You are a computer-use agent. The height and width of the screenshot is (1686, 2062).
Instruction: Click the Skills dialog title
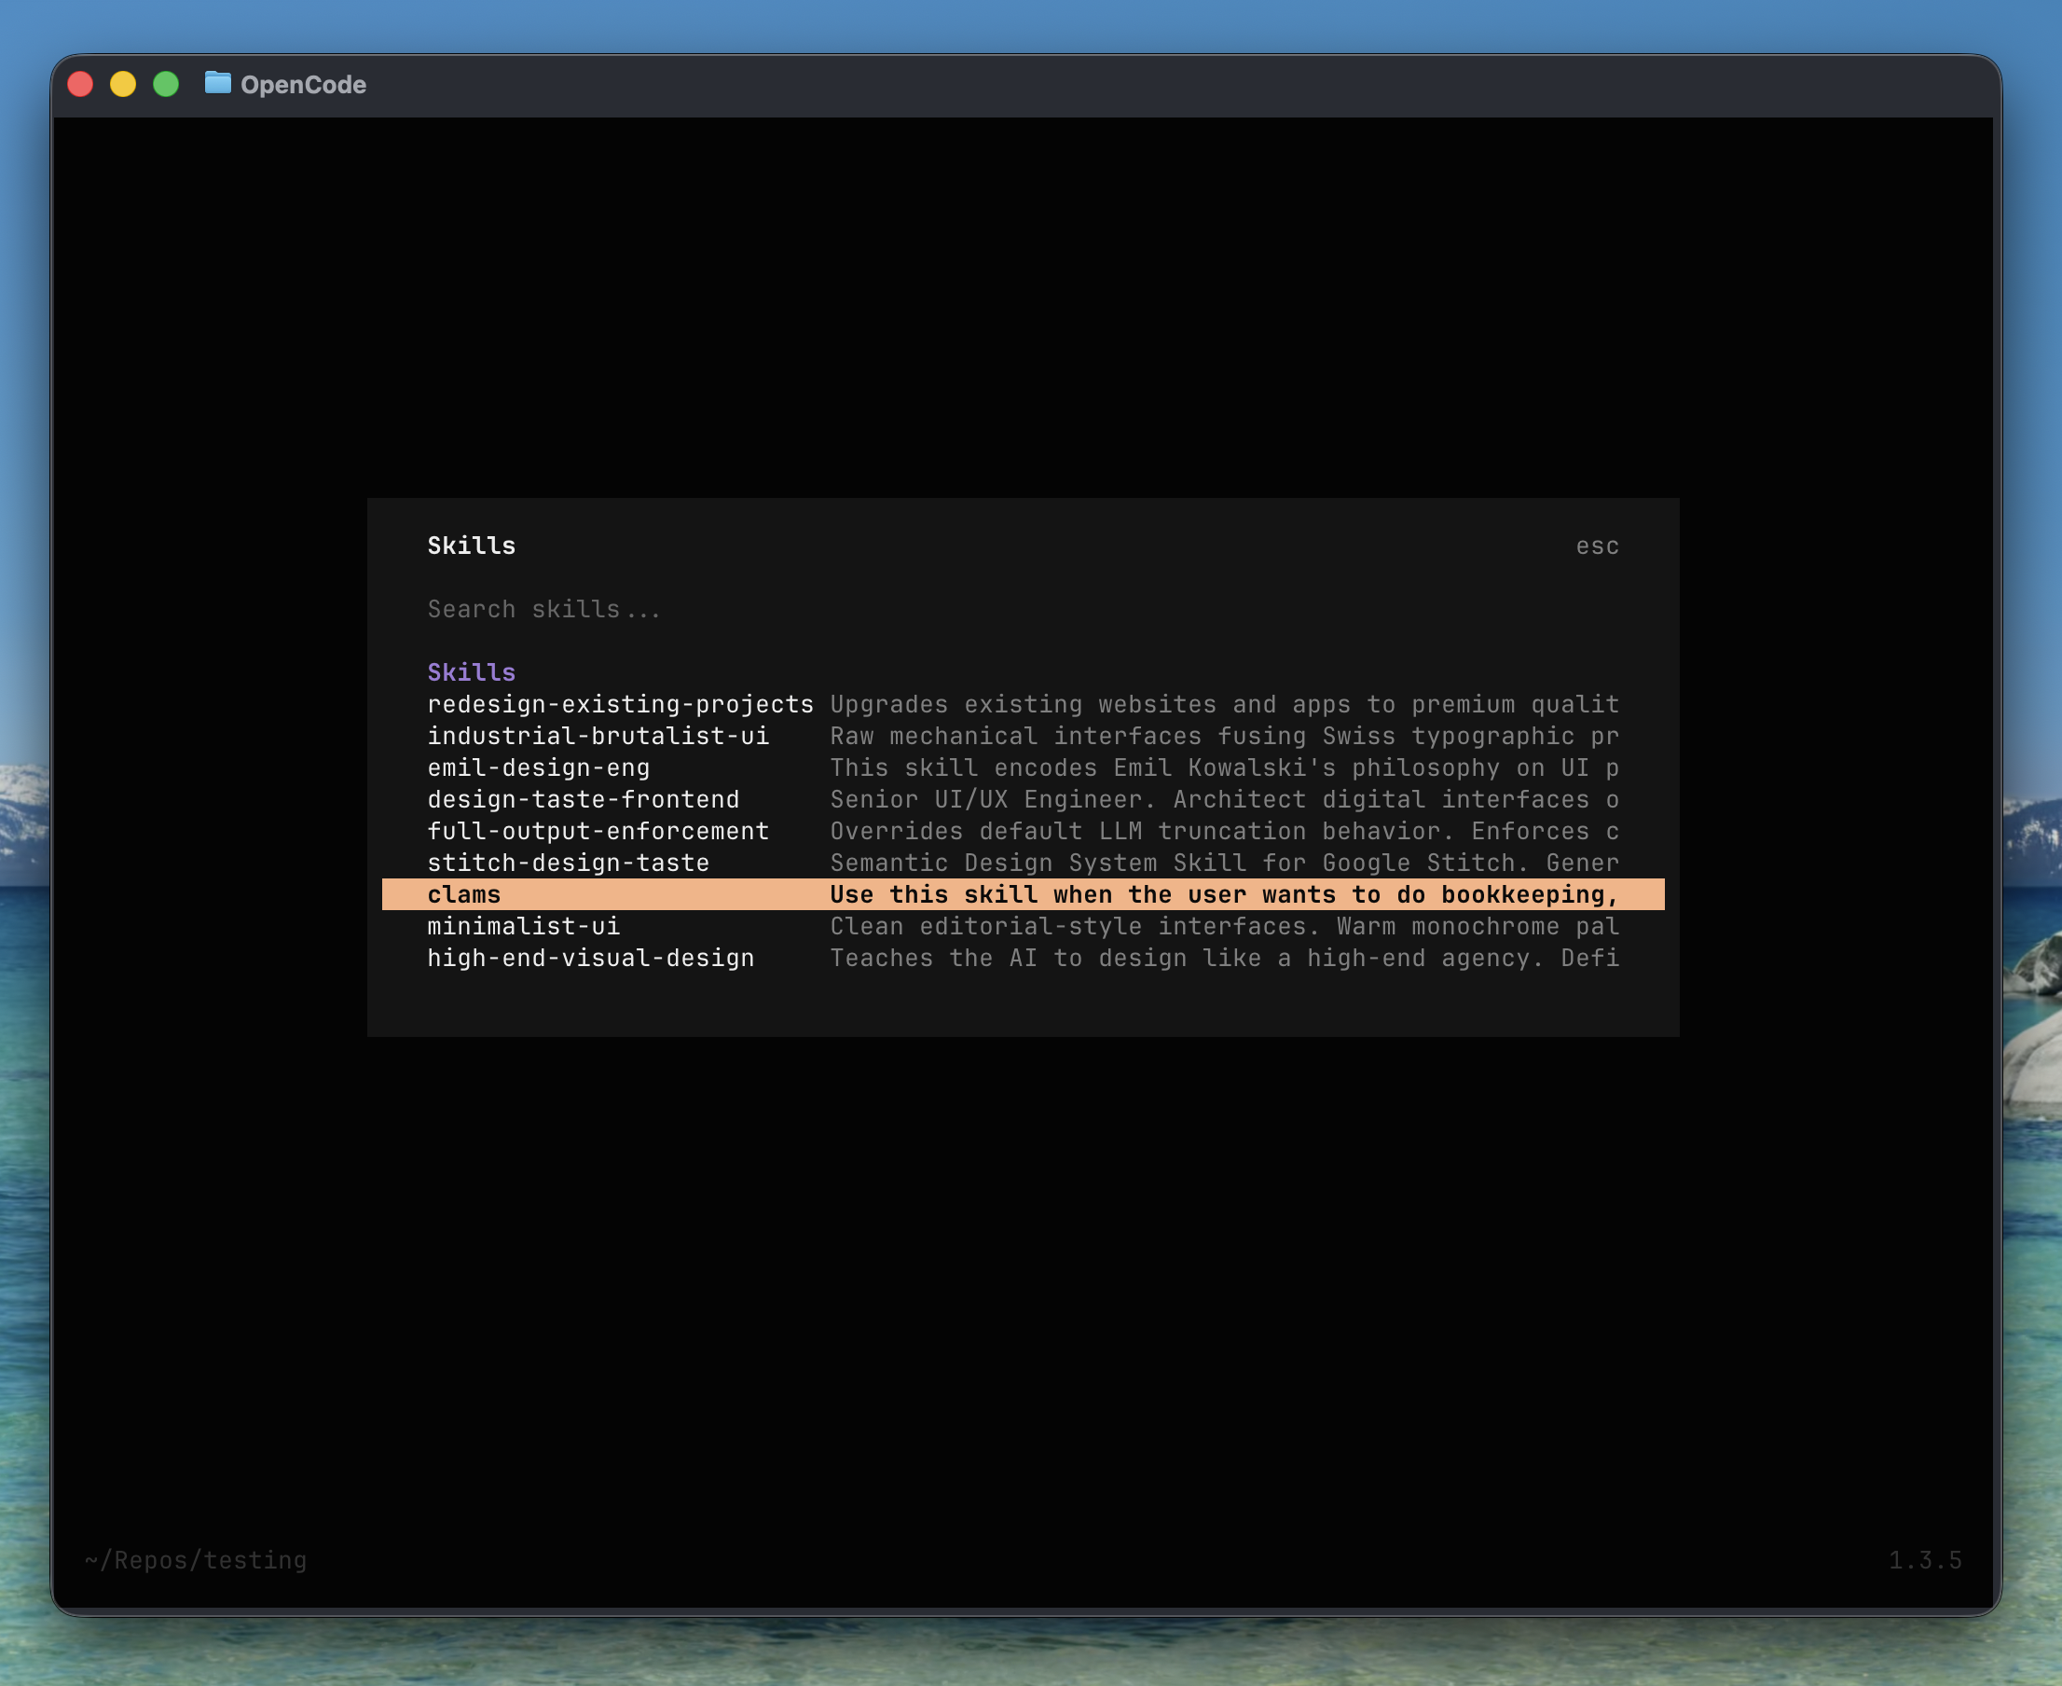(x=472, y=545)
